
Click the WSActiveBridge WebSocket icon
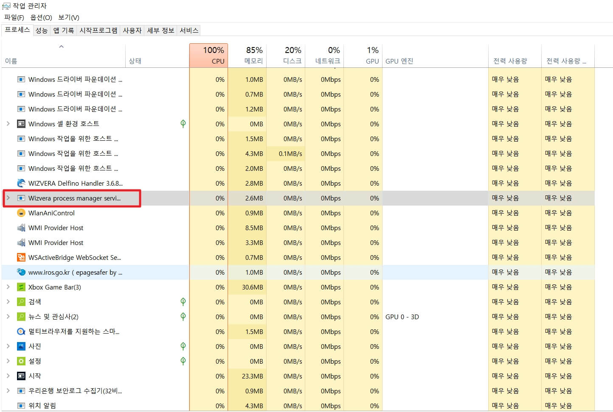[21, 257]
